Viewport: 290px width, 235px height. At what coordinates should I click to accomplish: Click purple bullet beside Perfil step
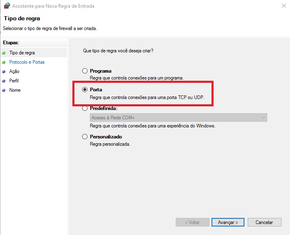[x=4, y=81]
